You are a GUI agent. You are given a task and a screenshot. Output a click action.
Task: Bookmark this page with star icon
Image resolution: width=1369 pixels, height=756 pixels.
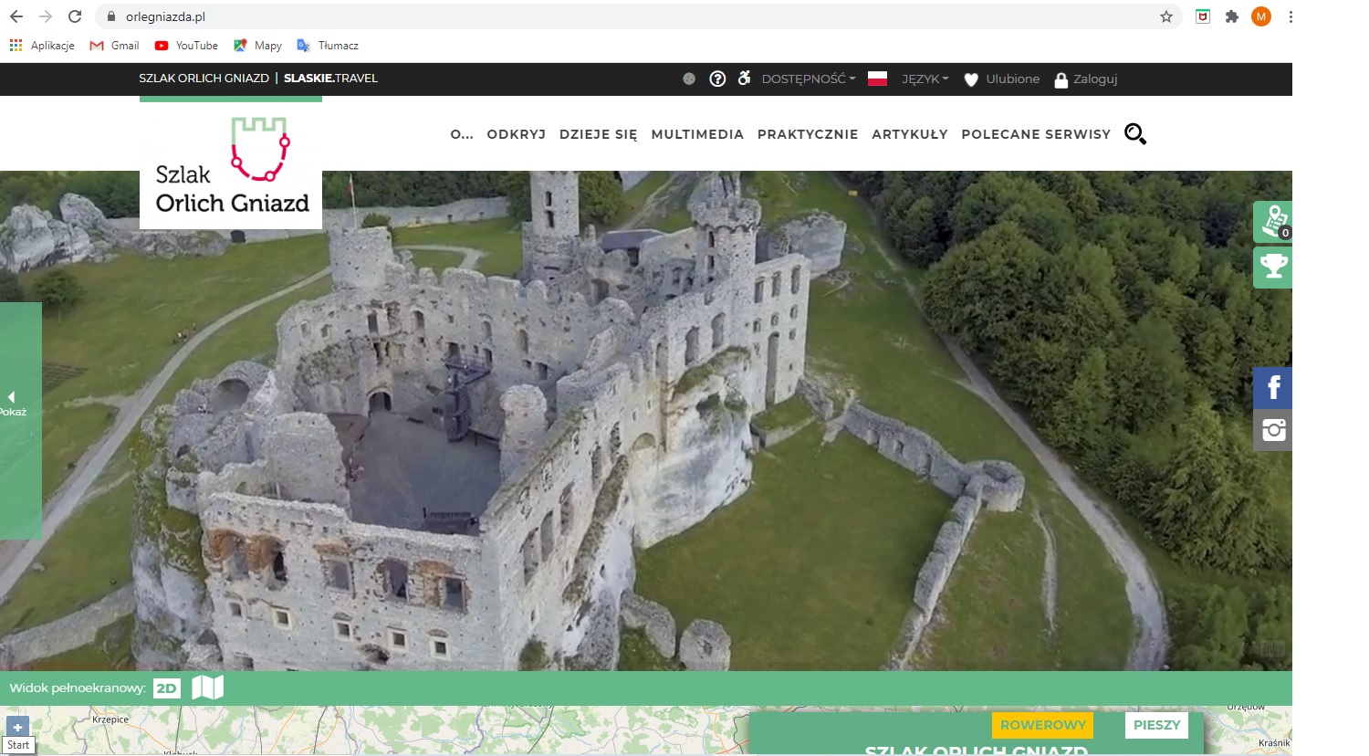tap(1165, 16)
